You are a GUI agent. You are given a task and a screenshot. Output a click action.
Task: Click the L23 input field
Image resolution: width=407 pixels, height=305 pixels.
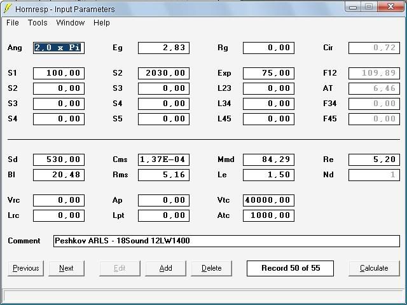[x=268, y=88]
